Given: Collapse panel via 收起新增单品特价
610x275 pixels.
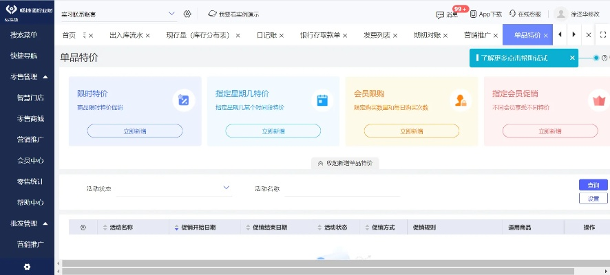Looking at the screenshot, I should pyautogui.click(x=345, y=163).
